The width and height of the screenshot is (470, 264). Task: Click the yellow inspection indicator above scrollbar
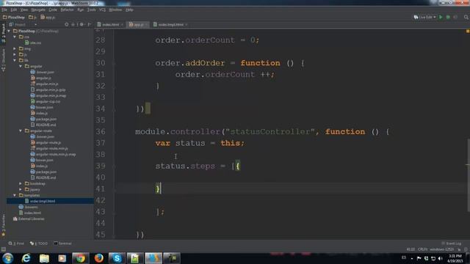468,31
